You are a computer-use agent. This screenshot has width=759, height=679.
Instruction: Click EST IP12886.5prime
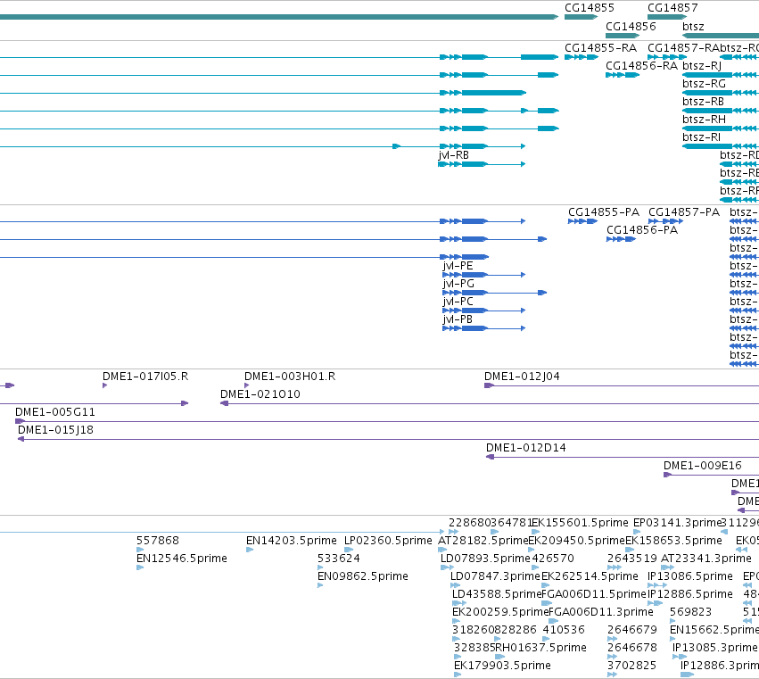(x=690, y=594)
